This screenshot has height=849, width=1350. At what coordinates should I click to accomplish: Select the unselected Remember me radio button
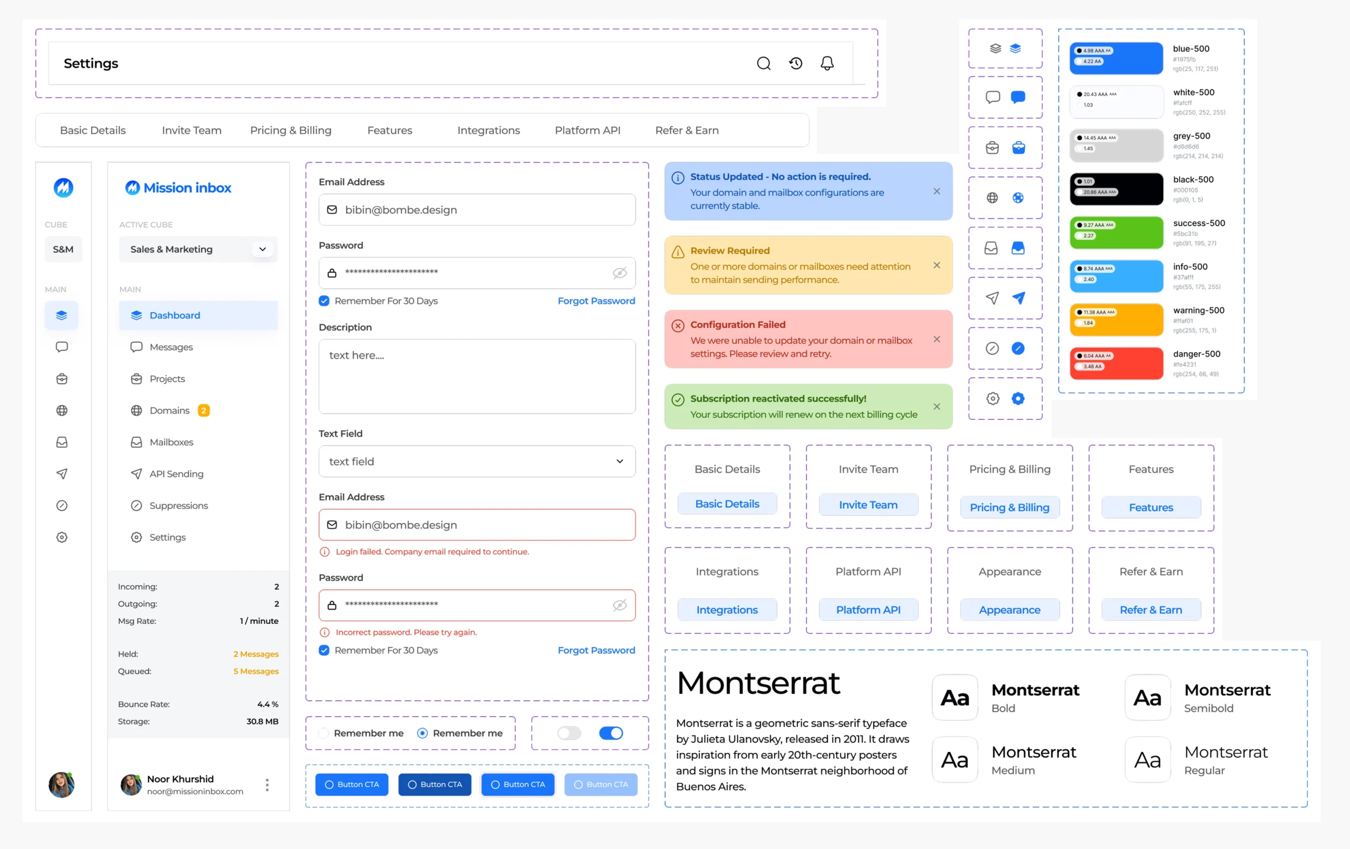click(x=323, y=733)
